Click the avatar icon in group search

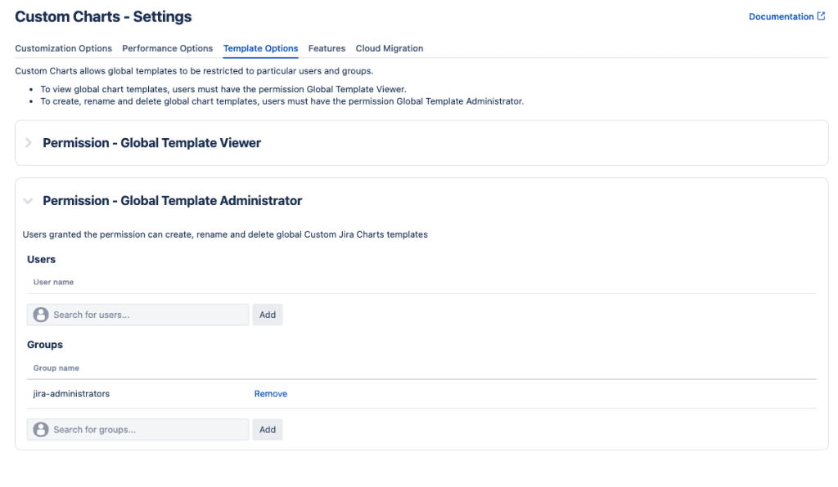[x=40, y=429]
